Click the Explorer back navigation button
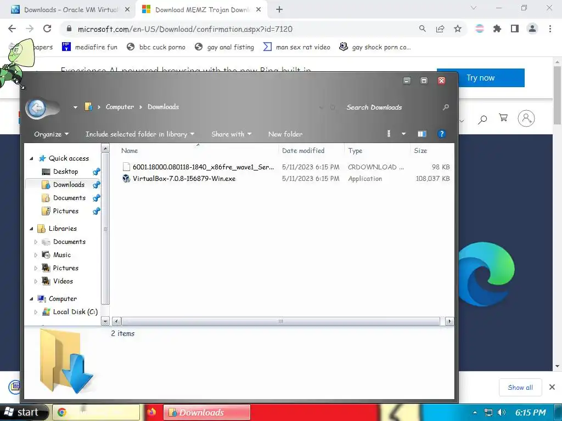The width and height of the screenshot is (562, 421). [37, 108]
